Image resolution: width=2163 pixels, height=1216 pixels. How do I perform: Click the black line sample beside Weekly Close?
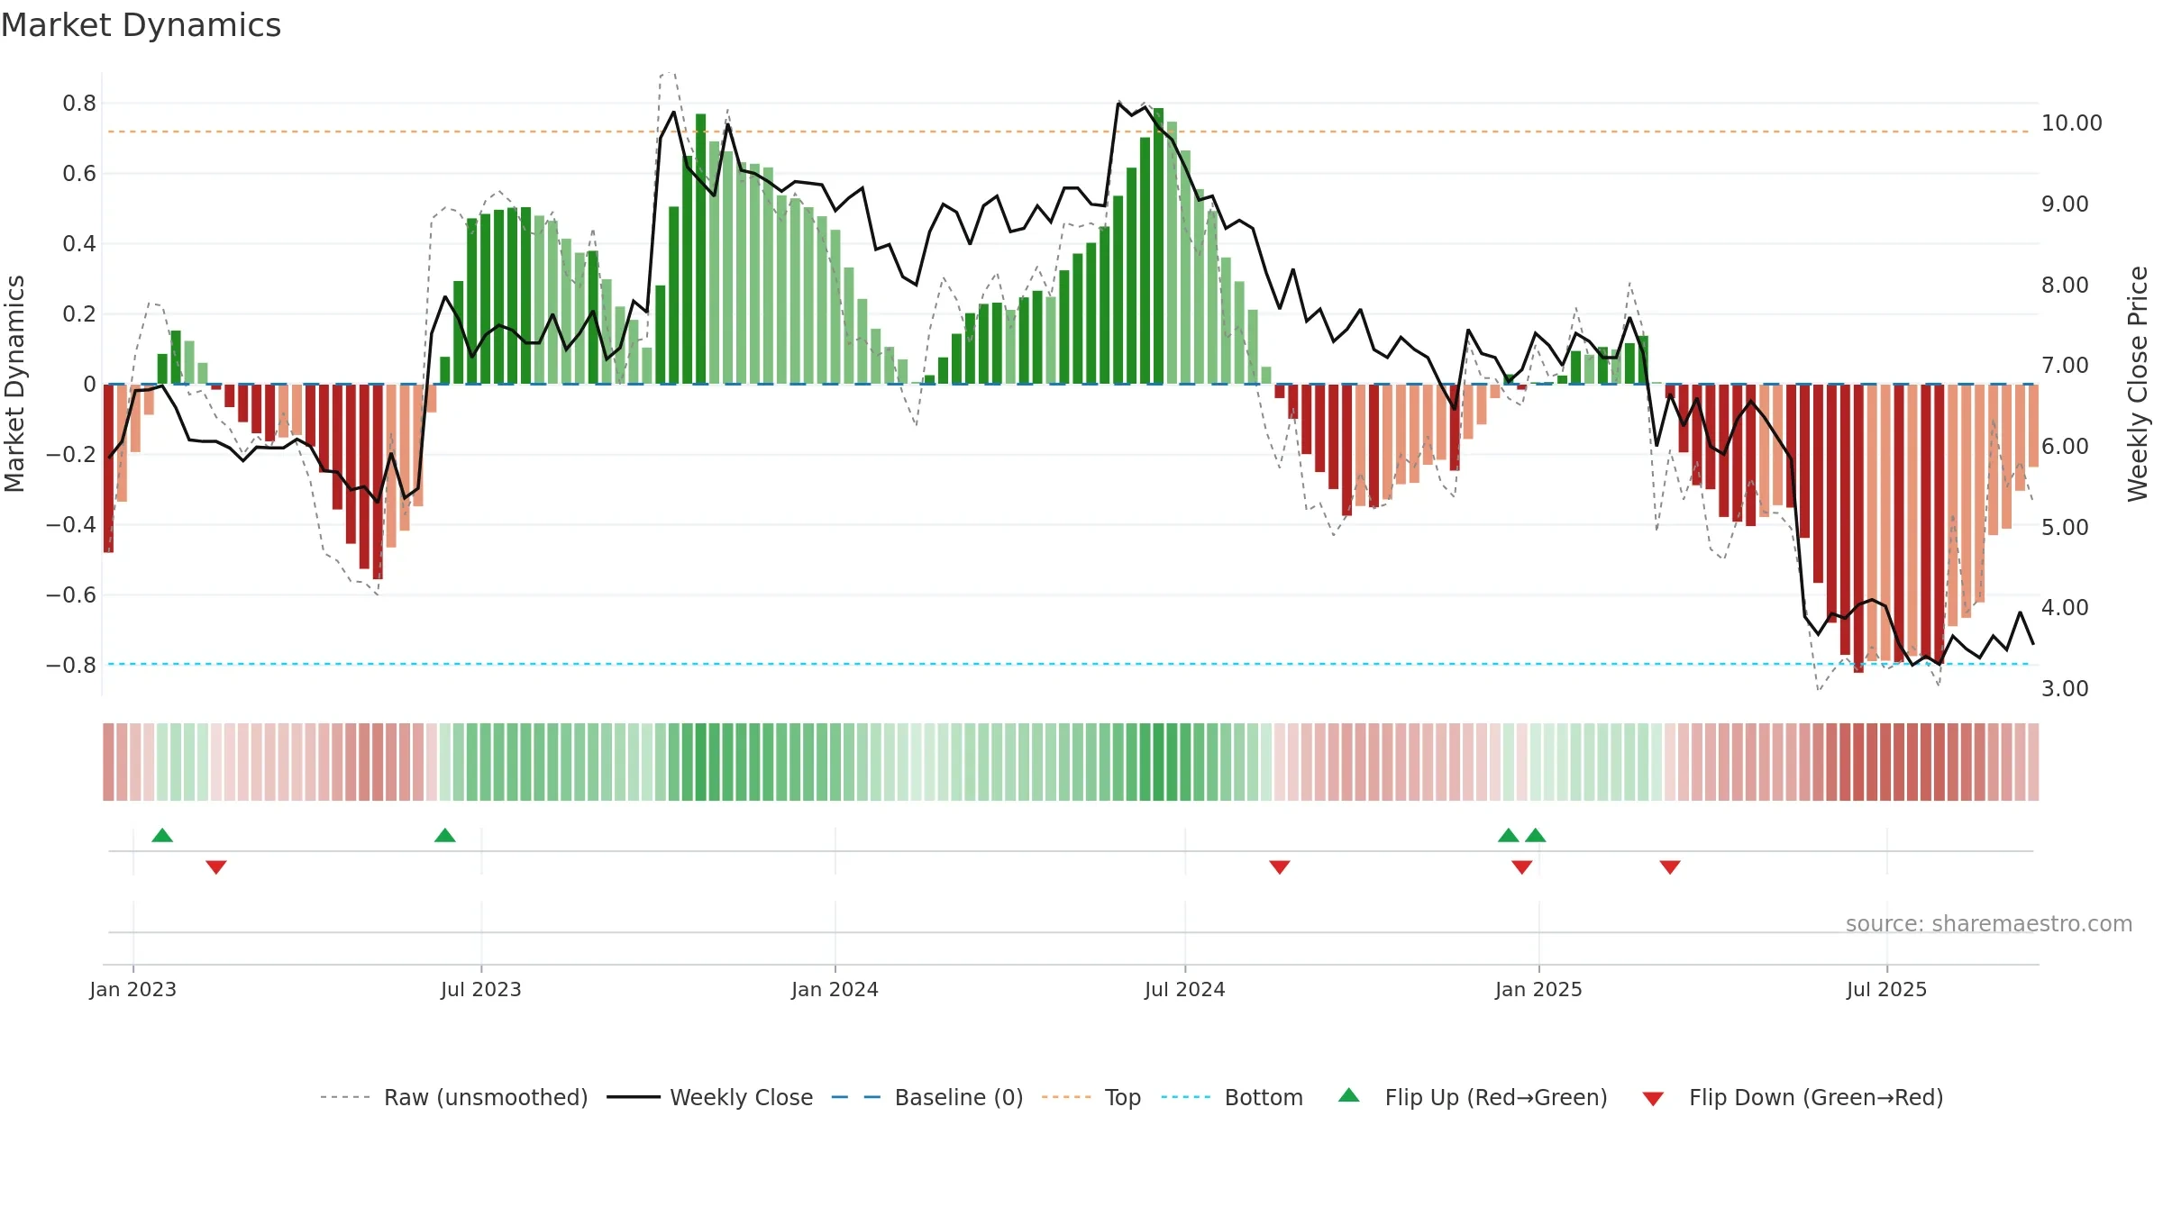[633, 1097]
